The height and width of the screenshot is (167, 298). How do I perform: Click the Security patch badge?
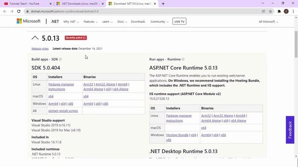pyautogui.click(x=75, y=38)
